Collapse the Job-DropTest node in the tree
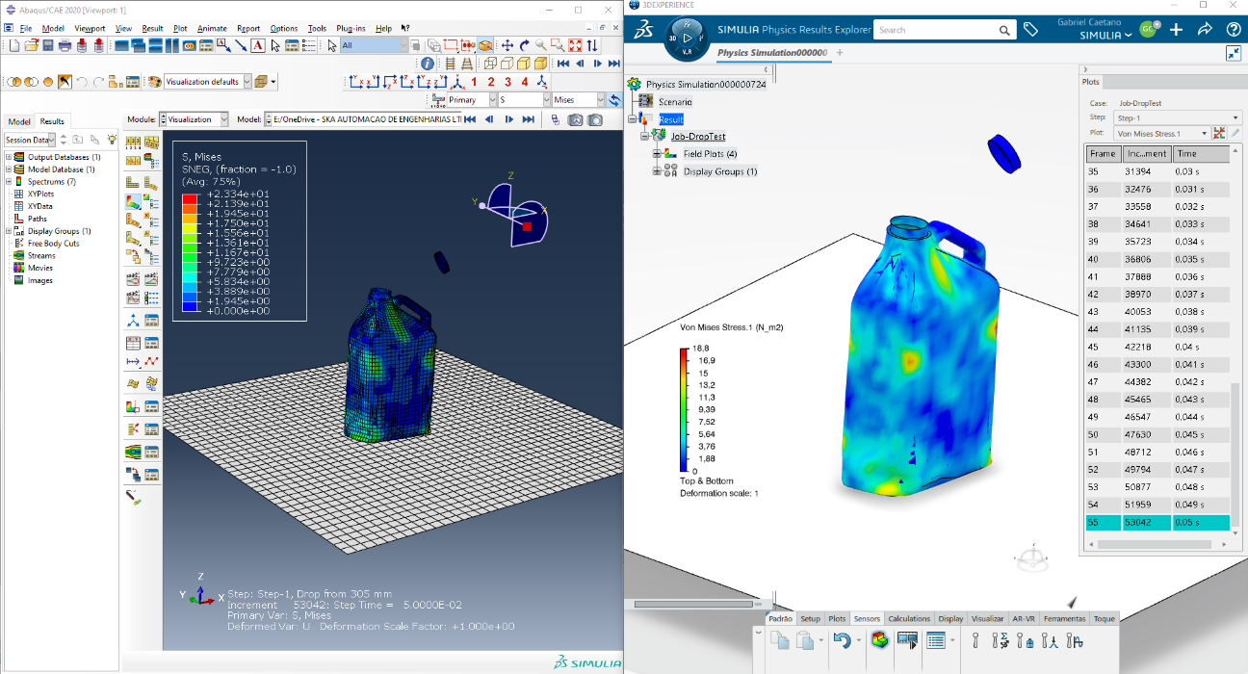The height and width of the screenshot is (674, 1248). (645, 137)
